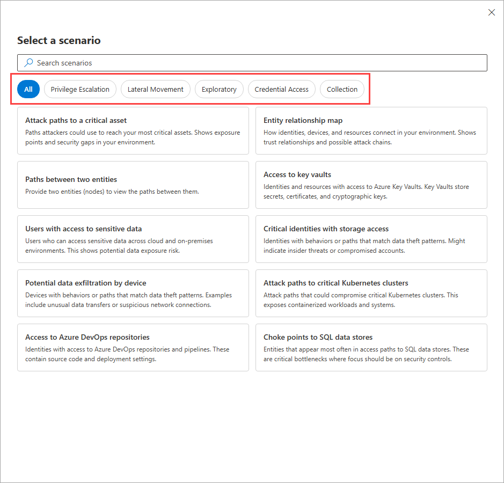Close the scenario dialog with X
This screenshot has height=483, width=504.
tap(492, 12)
